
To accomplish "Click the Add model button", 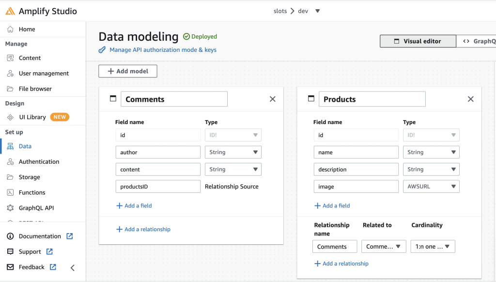I will click(x=127, y=71).
